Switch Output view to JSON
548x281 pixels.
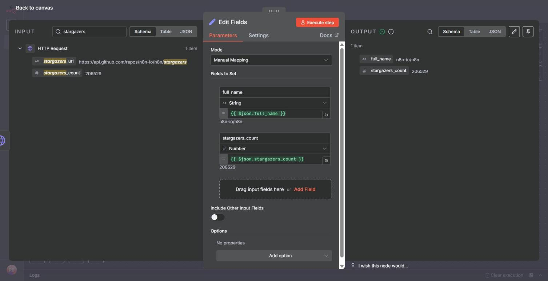495,32
